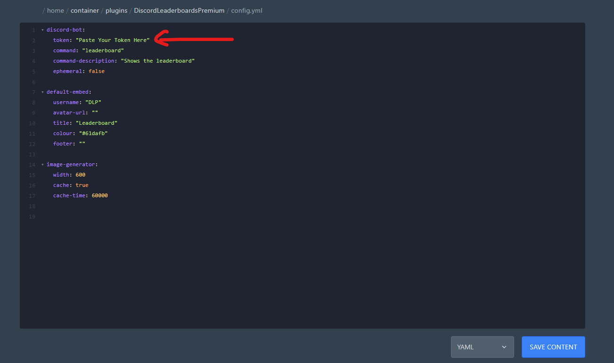
Task: Open DiscordLeaderboardsPremium folder breadcrumb
Action: point(179,10)
